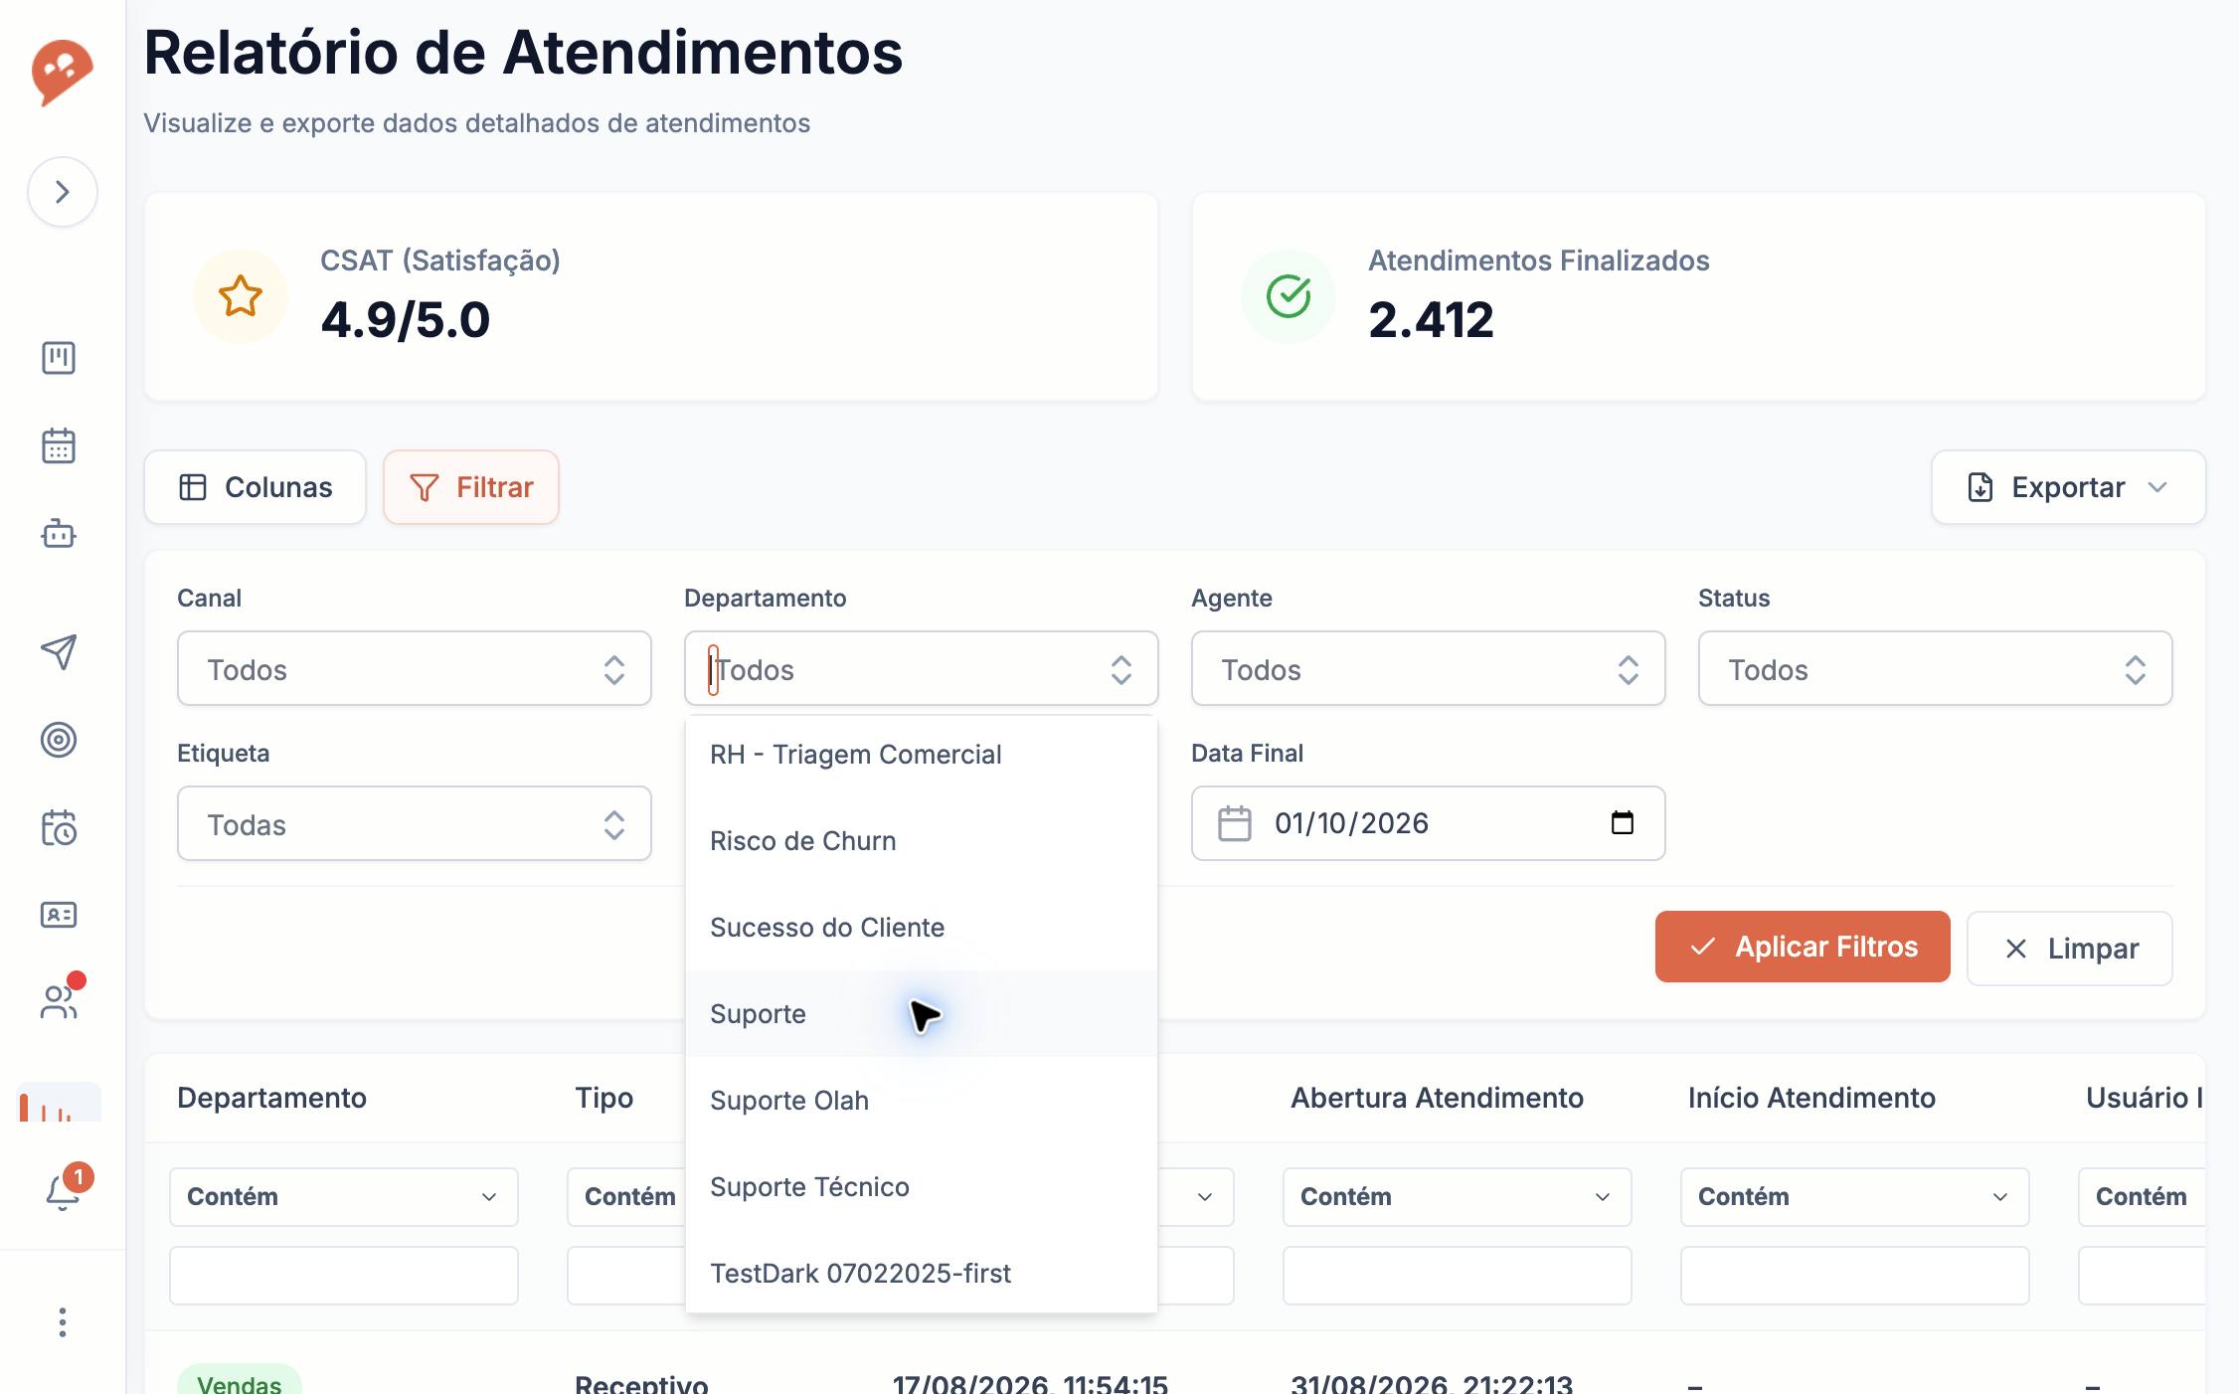Open the Agente Todos dropdown
Viewport: 2239px width, 1394px height.
pos(1429,669)
